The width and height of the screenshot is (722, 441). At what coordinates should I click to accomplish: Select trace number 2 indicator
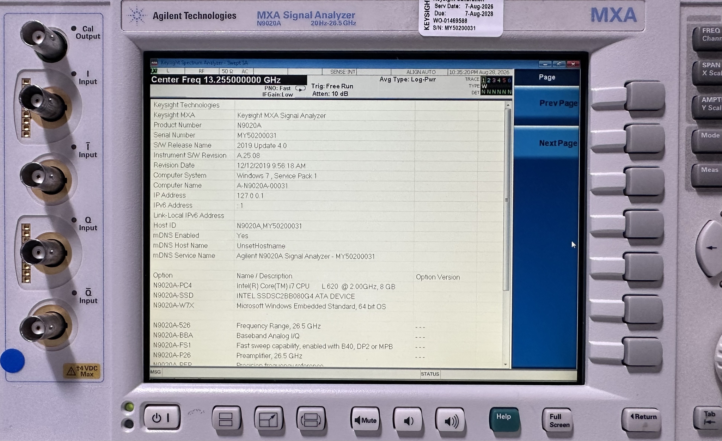(x=489, y=80)
